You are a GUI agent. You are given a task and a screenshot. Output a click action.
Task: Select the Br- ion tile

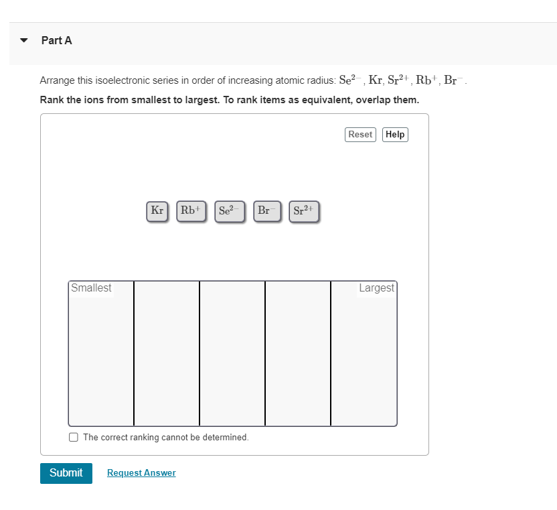pos(266,210)
